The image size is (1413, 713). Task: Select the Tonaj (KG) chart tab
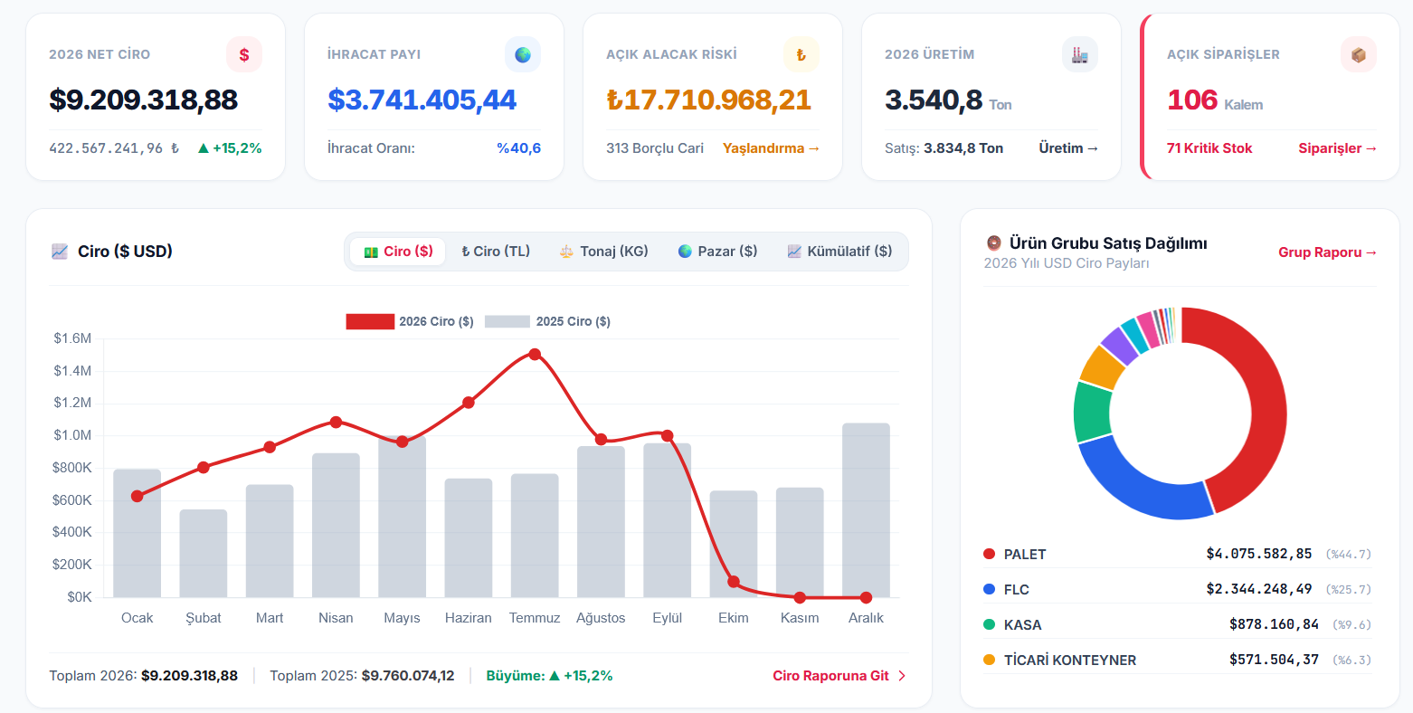coord(603,252)
